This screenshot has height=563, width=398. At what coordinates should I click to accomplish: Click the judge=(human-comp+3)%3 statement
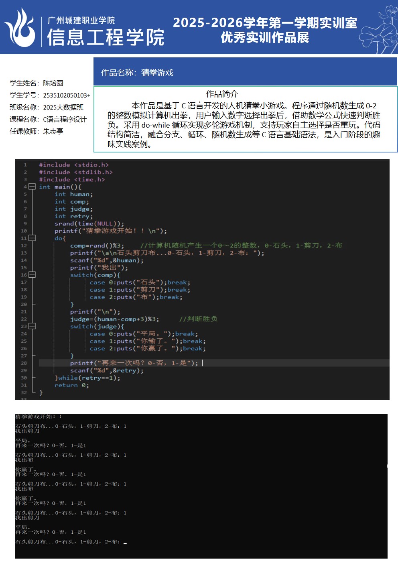tap(114, 319)
